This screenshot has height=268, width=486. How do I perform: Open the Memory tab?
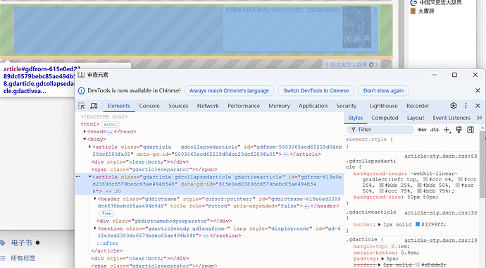point(279,106)
